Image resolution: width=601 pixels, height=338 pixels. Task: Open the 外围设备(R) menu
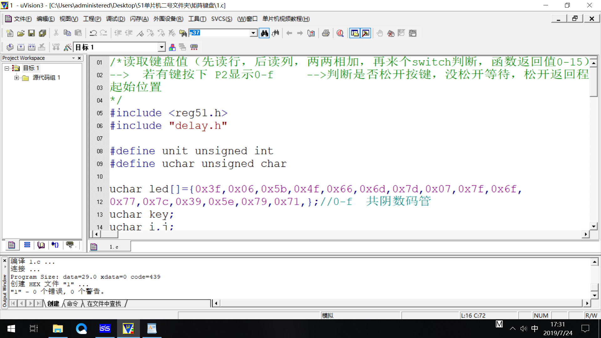coord(168,19)
